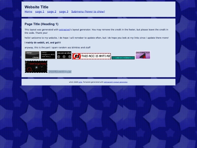This screenshot has height=148, width=197.
Task: Click the bold 'i mainly do webkit, art' line
Action: pos(43,43)
